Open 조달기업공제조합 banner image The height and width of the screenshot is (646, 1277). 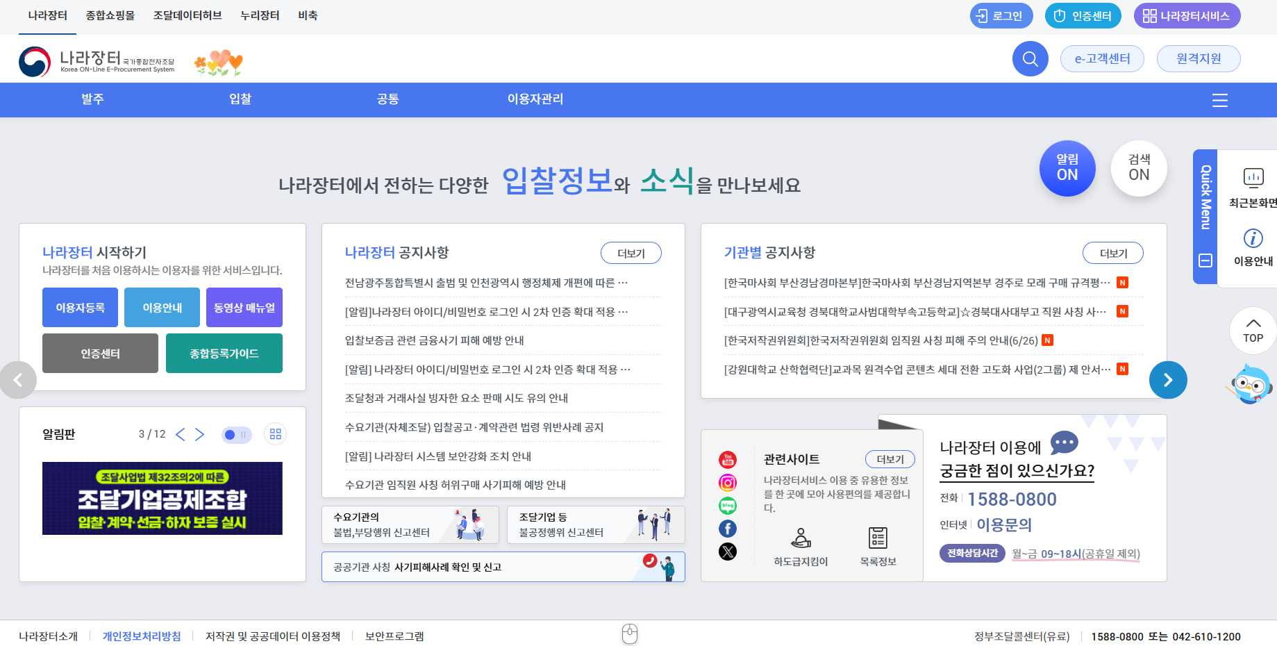[162, 498]
